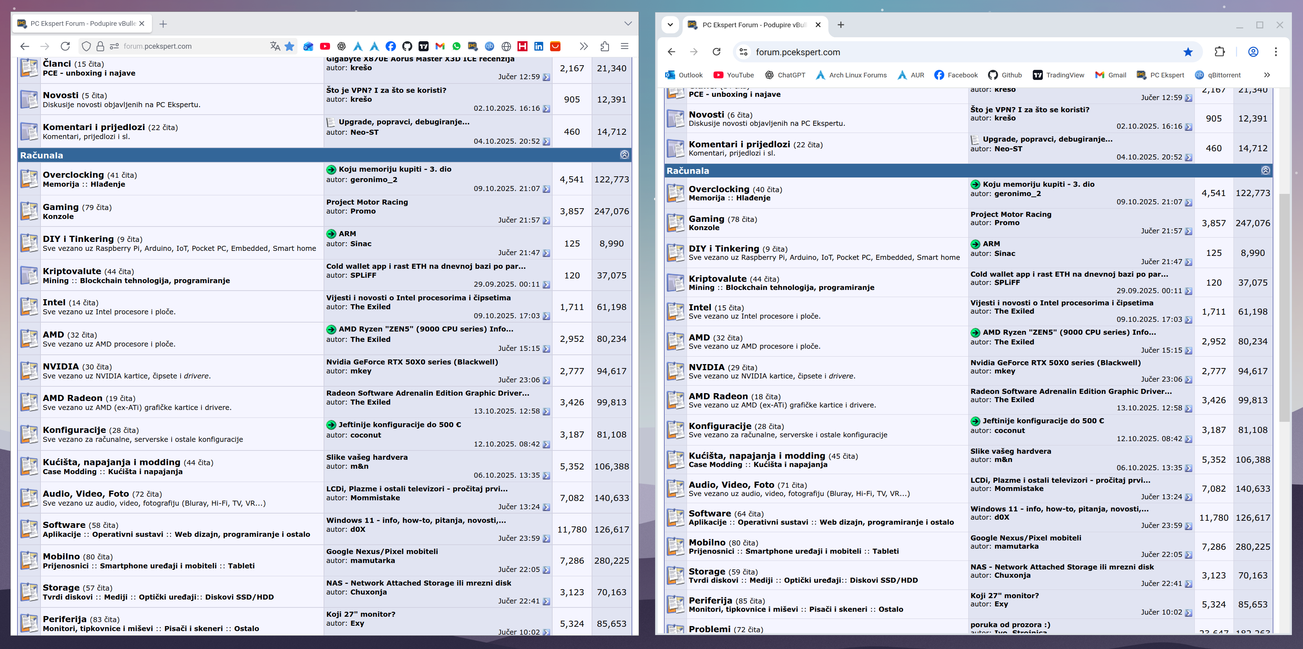This screenshot has width=1303, height=649.
Task: Open a new tab in Chrome
Action: click(841, 24)
